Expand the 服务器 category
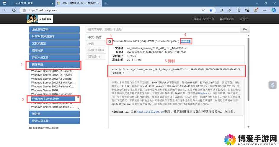The width and height of the screenshot is (279, 147). (x=54, y=114)
